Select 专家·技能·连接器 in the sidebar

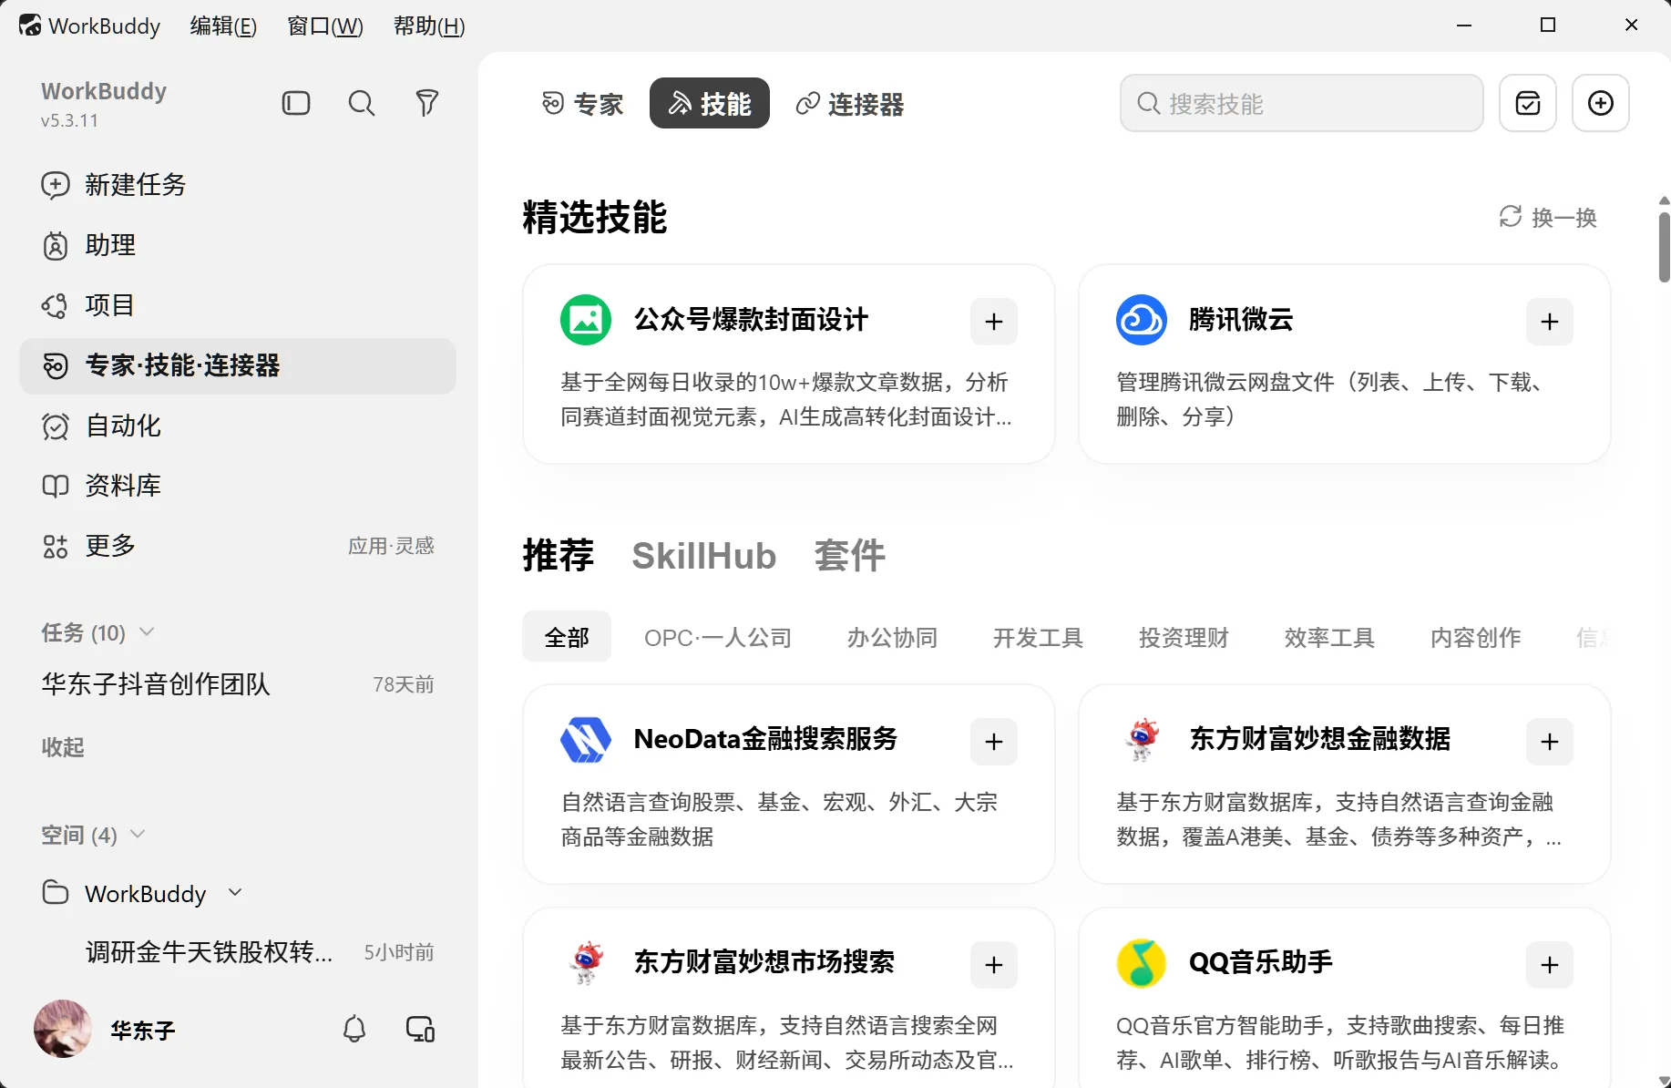238,365
